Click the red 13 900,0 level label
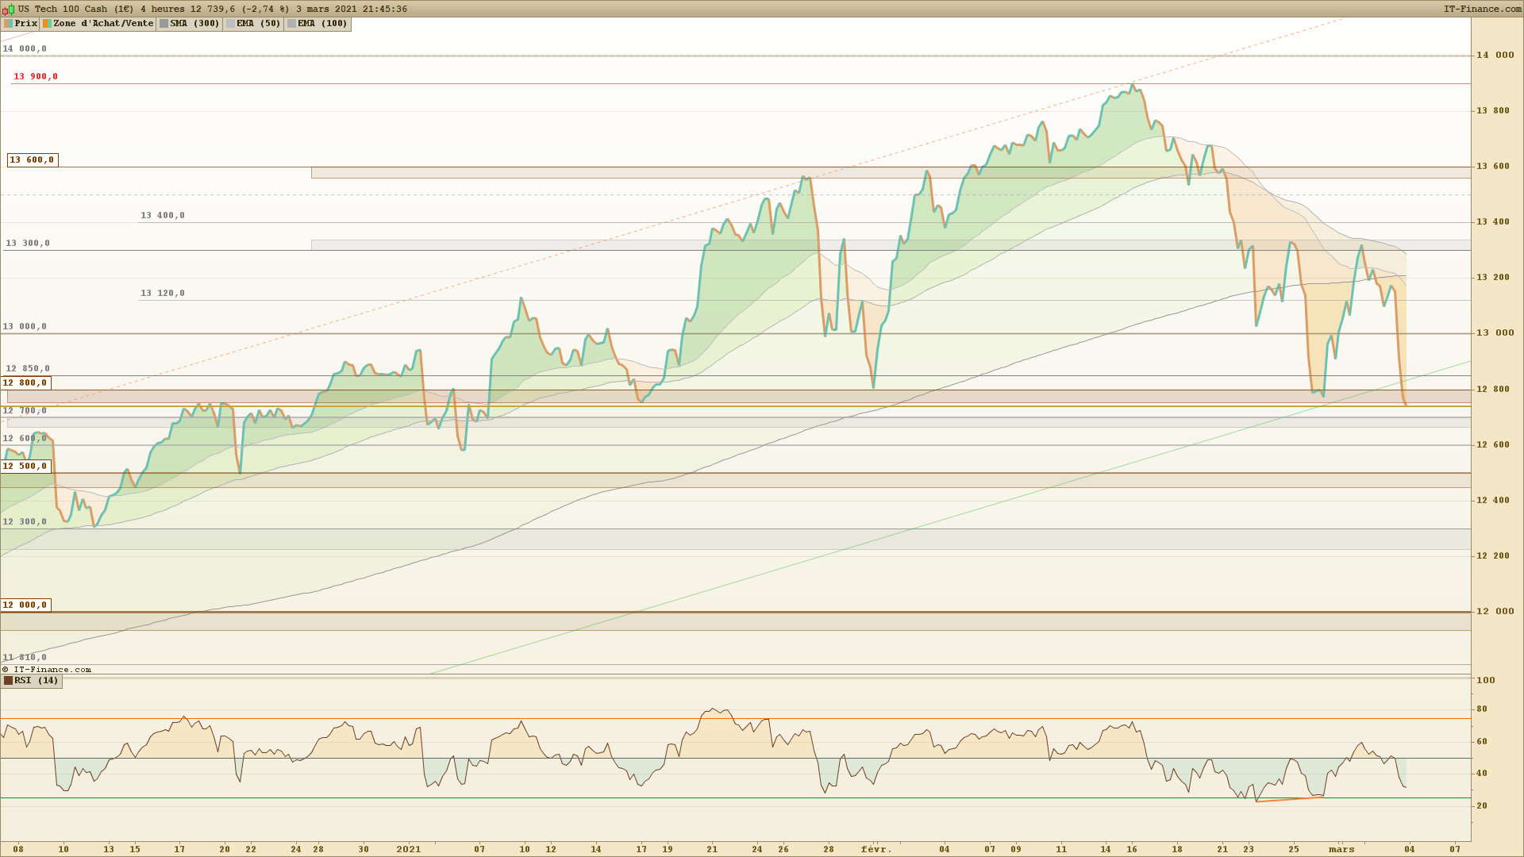This screenshot has height=857, width=1524. 36,77
